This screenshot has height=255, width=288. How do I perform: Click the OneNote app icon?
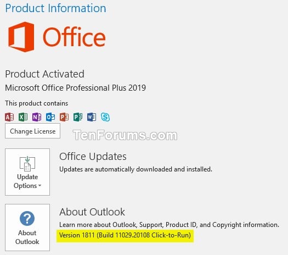37,117
